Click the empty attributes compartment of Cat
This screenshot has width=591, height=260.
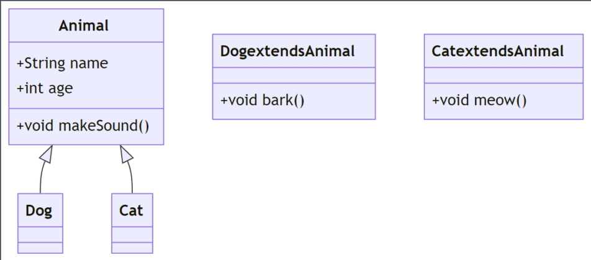pyautogui.click(x=132, y=235)
